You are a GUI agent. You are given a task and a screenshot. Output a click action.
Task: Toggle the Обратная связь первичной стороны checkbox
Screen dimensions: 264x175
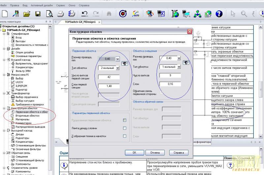tap(162, 93)
